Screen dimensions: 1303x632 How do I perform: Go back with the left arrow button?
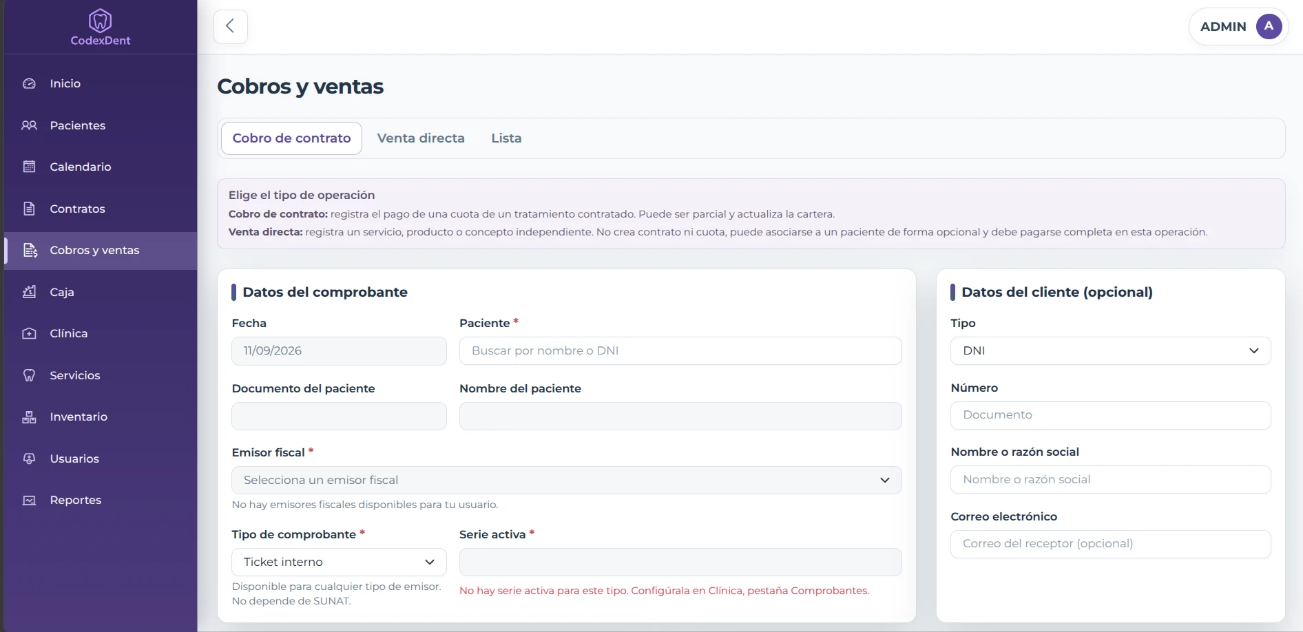tap(231, 27)
